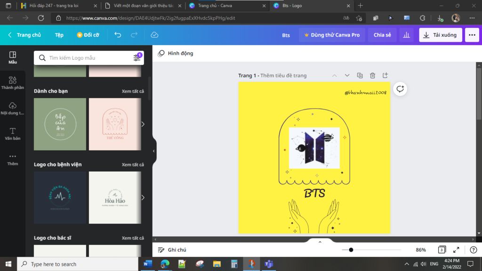
Task: Click the 86% zoom percentage value
Action: (x=420, y=250)
